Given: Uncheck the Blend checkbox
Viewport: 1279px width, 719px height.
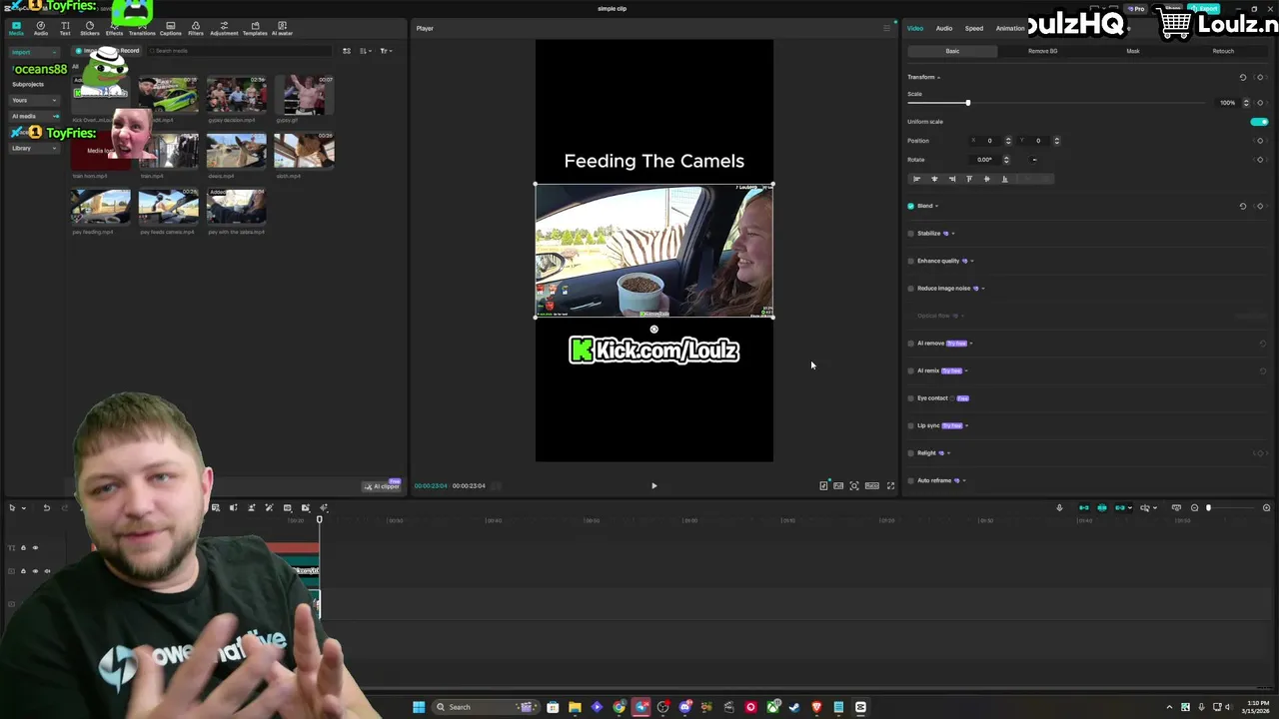Looking at the screenshot, I should [x=910, y=206].
